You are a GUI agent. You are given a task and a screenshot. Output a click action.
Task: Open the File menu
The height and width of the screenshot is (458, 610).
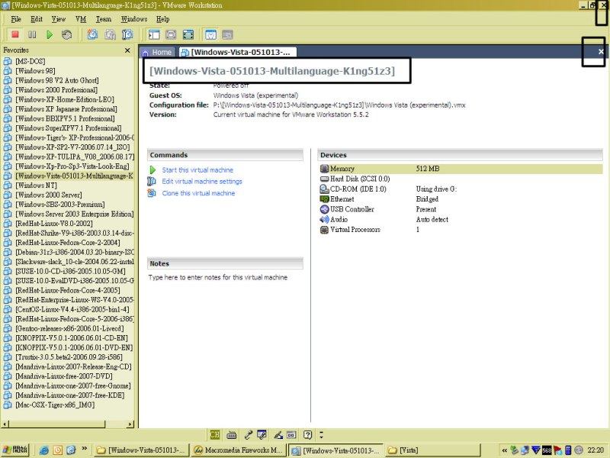coord(16,18)
